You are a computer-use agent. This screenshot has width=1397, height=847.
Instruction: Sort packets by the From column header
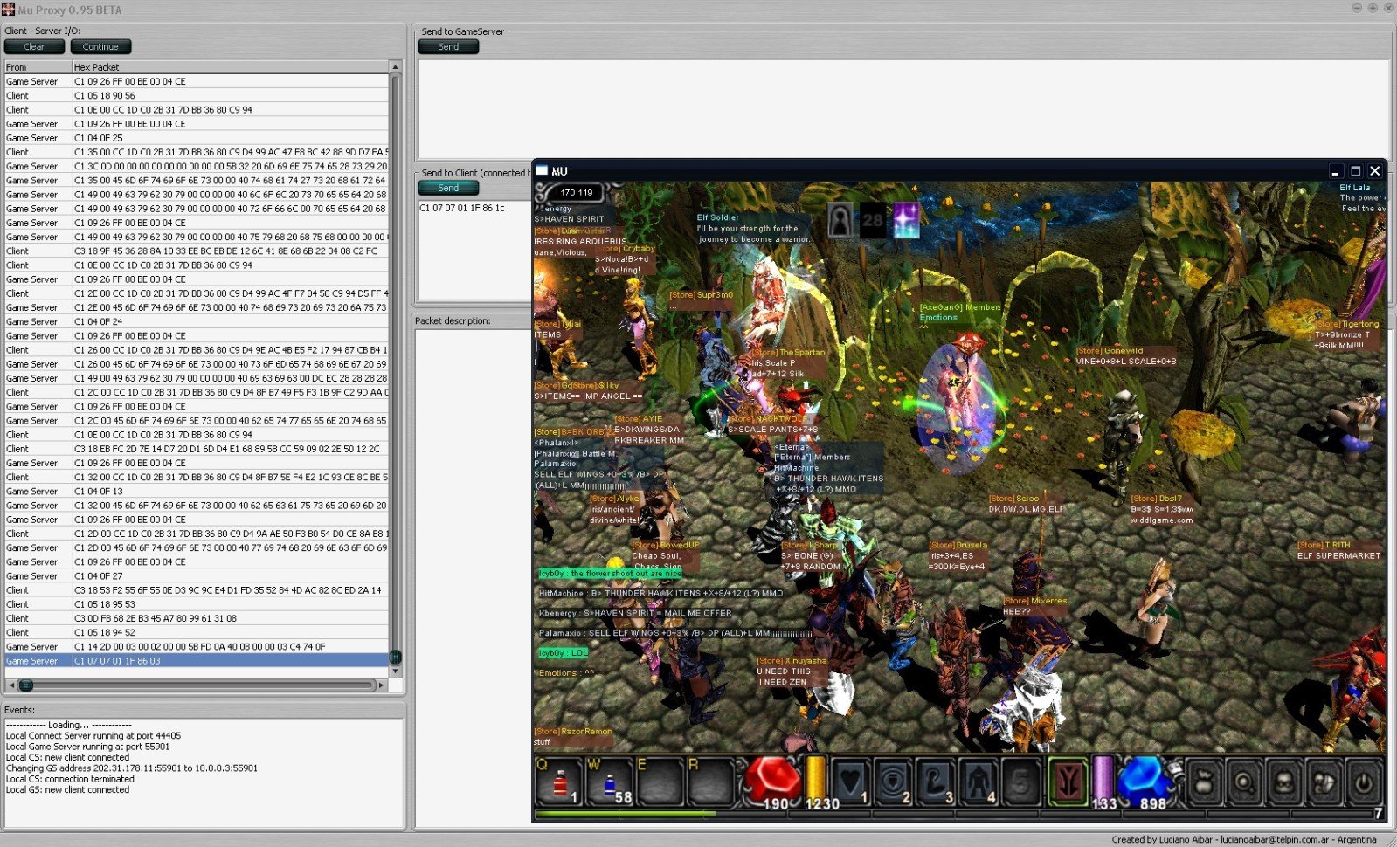click(38, 67)
